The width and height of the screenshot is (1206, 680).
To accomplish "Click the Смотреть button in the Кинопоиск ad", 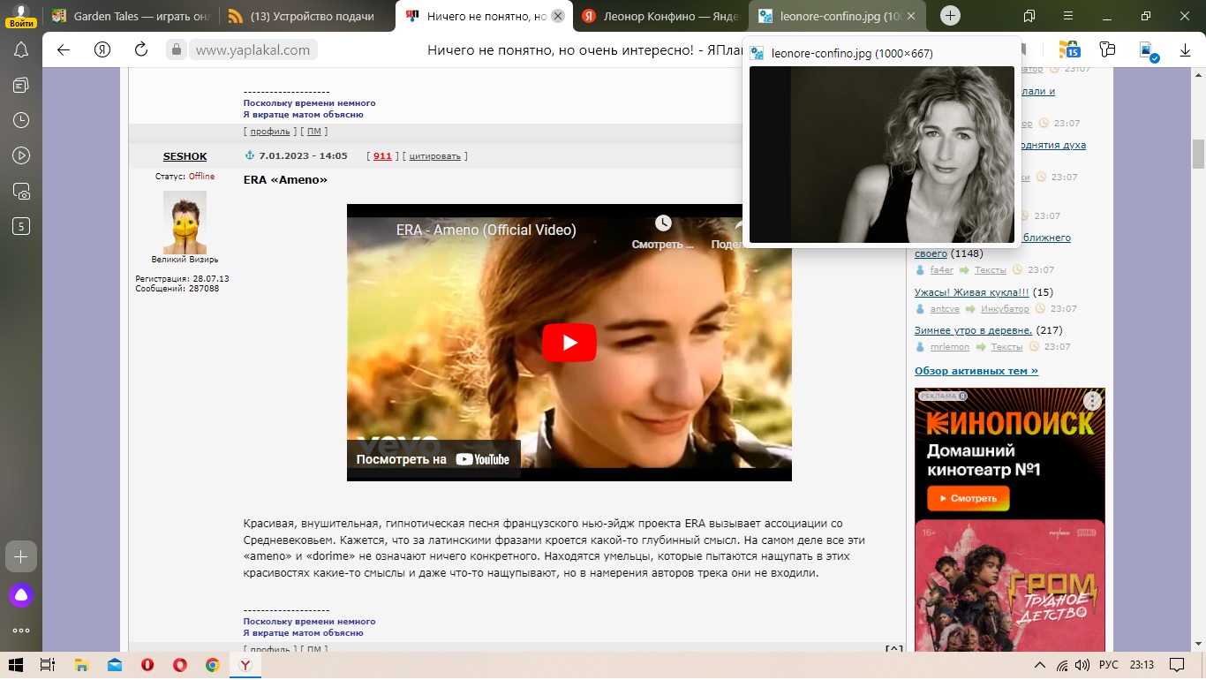I will point(968,498).
